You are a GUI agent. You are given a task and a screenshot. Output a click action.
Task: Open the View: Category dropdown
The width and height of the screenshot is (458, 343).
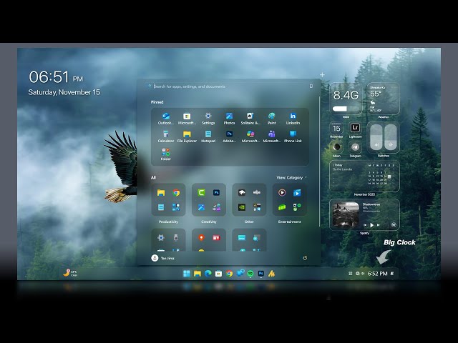[291, 177]
